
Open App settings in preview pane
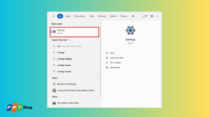point(115,68)
